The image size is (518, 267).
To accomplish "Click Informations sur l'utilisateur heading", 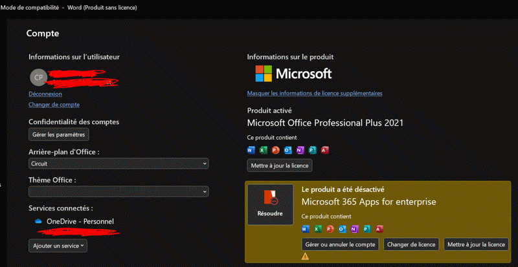I will (x=74, y=57).
